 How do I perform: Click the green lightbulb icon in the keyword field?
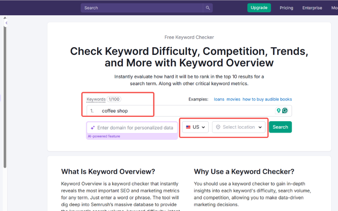(278, 111)
